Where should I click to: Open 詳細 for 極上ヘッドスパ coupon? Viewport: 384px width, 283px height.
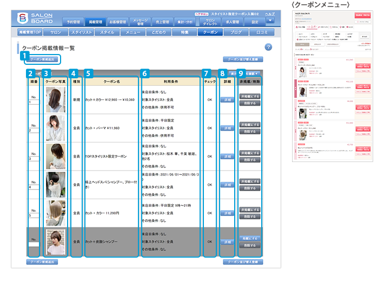[x=227, y=185]
